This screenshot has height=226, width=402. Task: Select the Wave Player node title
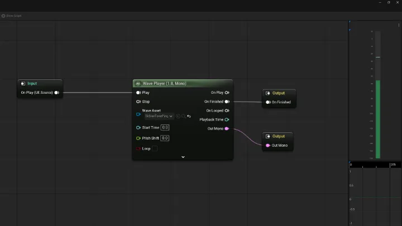point(164,84)
